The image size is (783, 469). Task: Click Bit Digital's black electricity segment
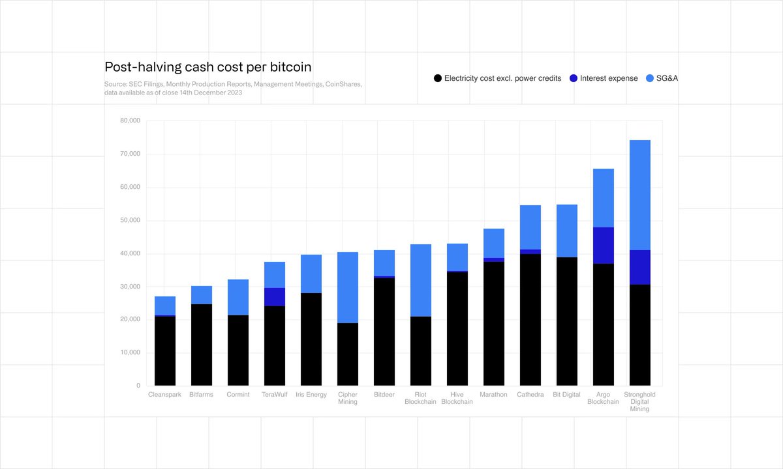point(567,321)
